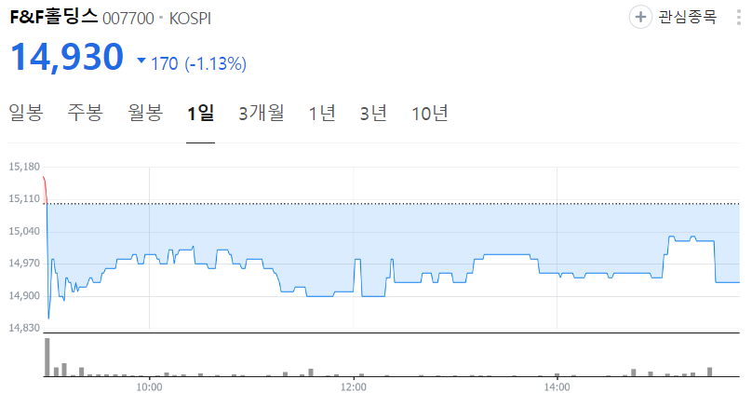This screenshot has width=752, height=393.
Task: Click the tallest opening volume bar
Action: click(47, 357)
